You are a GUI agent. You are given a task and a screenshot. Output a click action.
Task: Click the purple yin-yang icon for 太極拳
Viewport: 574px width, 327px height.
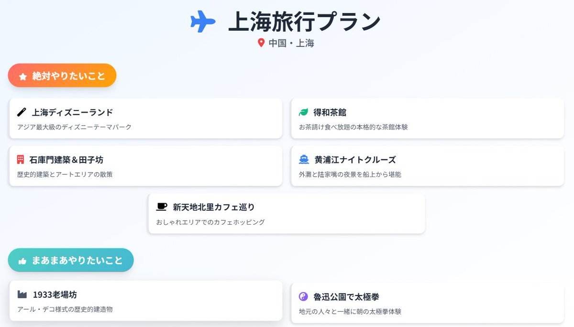303,296
